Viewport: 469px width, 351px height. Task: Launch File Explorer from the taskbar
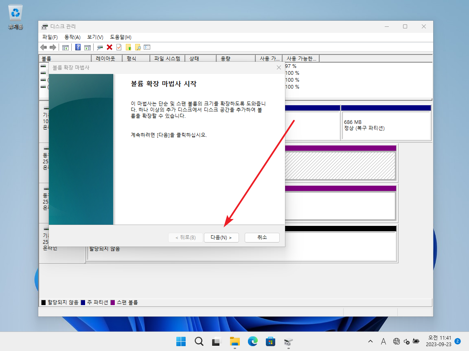(235, 341)
